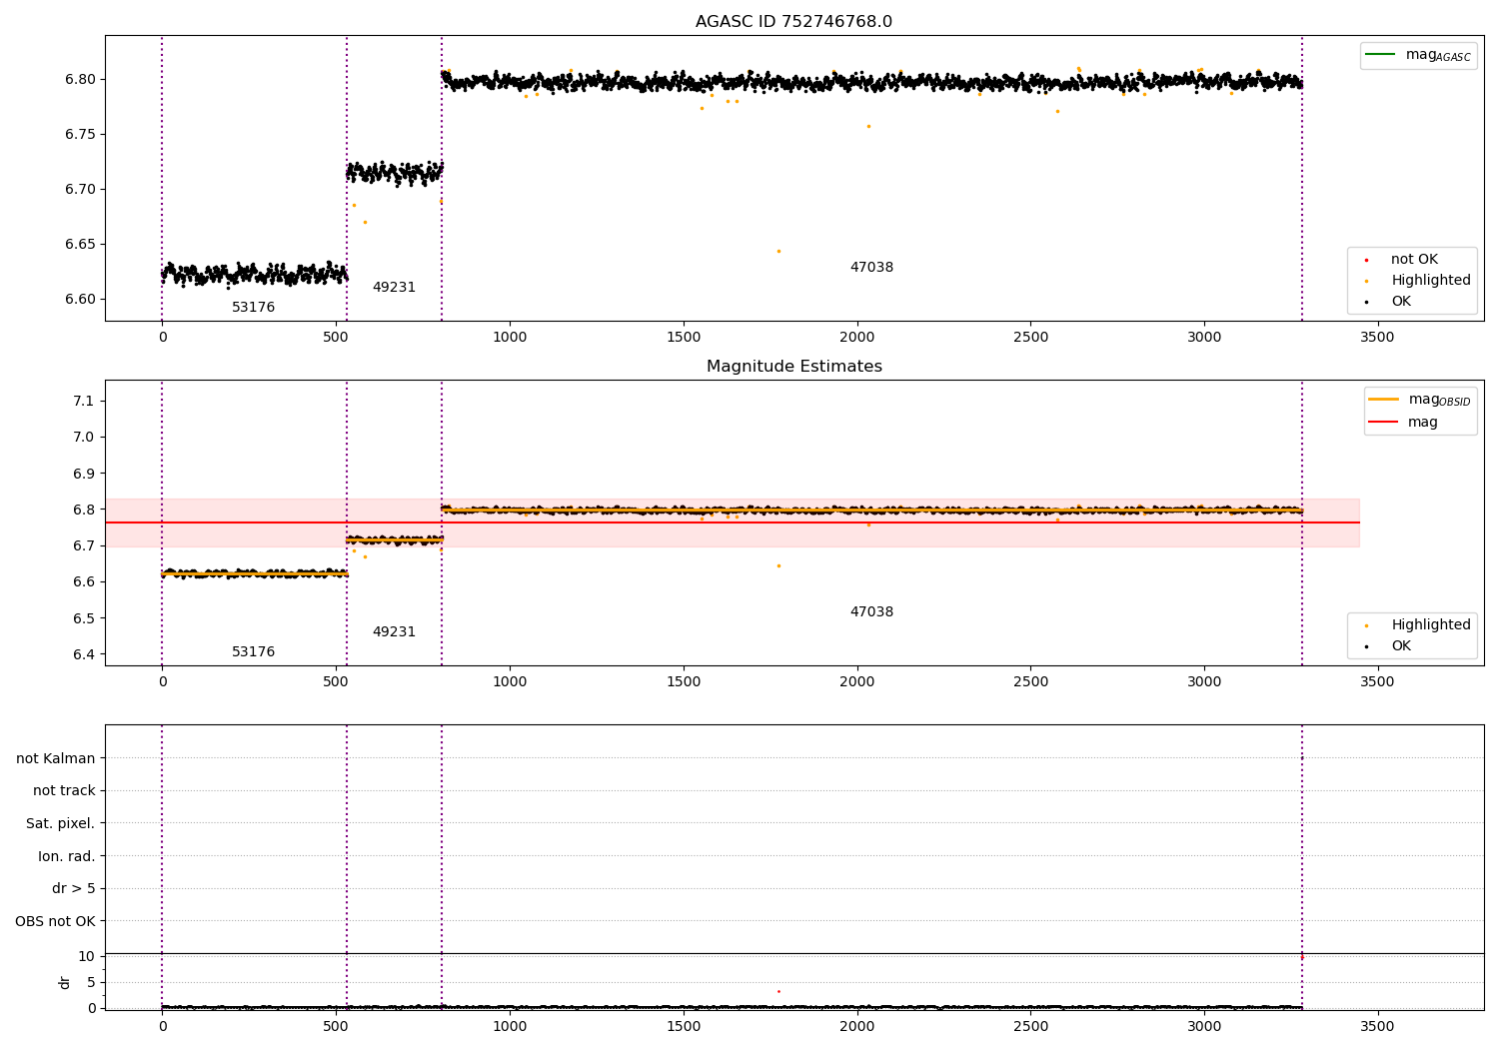
Task: Click the 6.4 y-tick label in the middle plot
Action: click(84, 655)
